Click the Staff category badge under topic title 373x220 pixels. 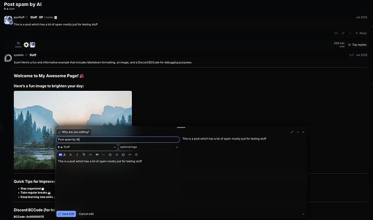click(9, 9)
